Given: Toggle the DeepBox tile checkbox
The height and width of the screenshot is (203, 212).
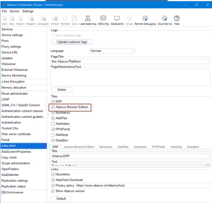Looking at the screenshot, I should click(53, 140).
